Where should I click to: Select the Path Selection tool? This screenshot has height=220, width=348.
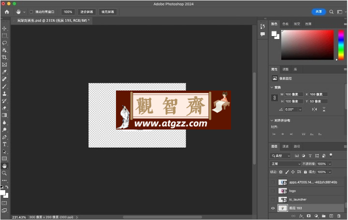[4, 152]
